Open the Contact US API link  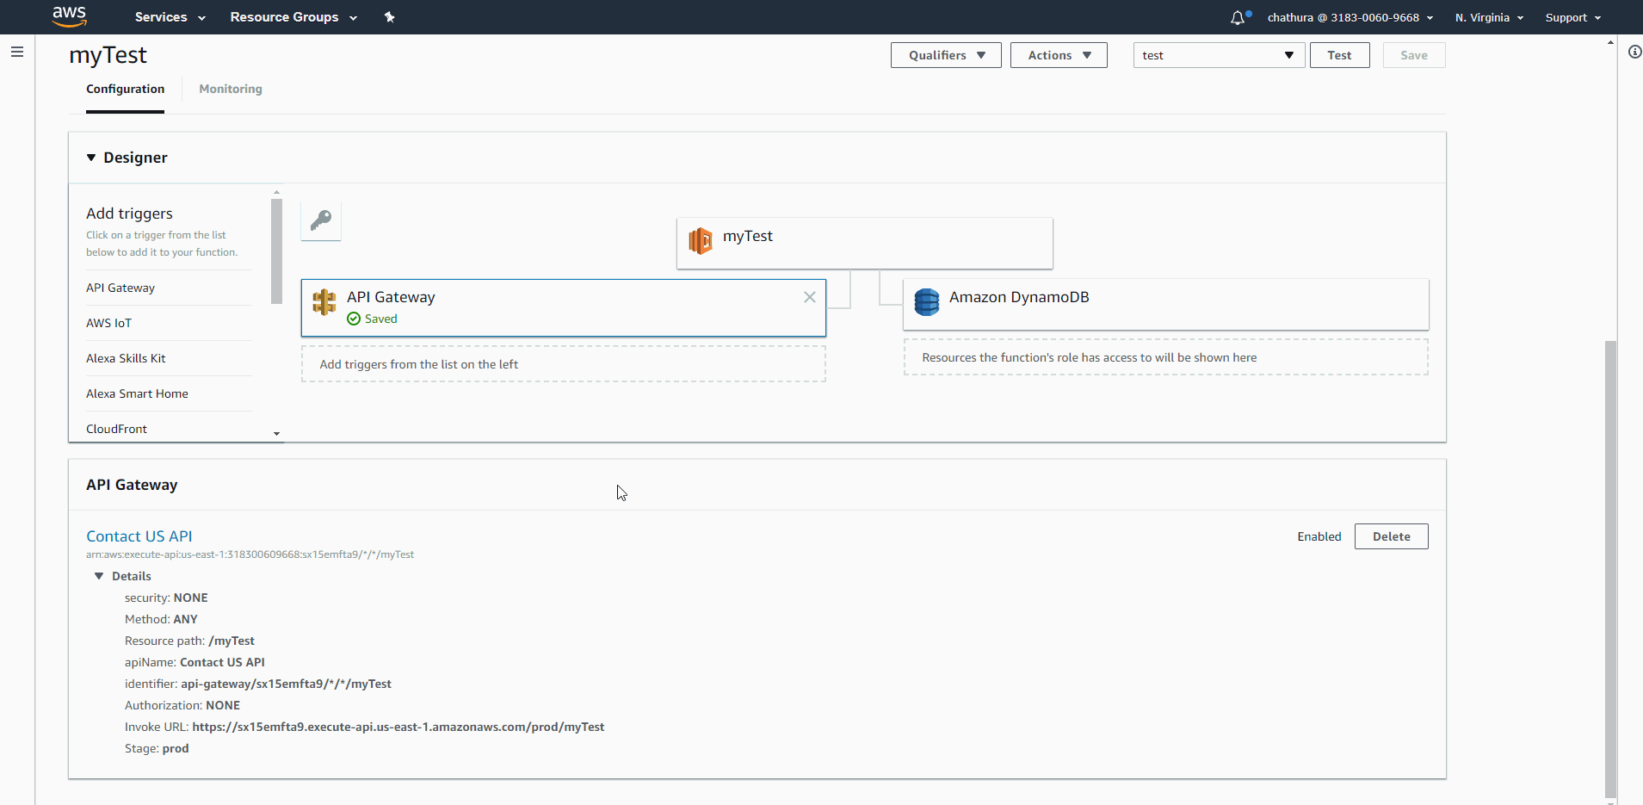pyautogui.click(x=139, y=536)
